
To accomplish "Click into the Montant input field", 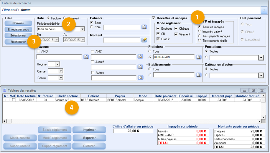I will tap(121, 40).
